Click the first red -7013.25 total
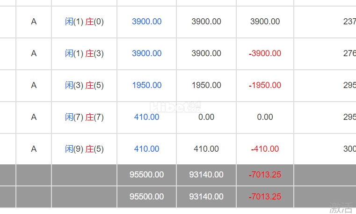Screen dimensions: 356x214 (x=265, y=175)
